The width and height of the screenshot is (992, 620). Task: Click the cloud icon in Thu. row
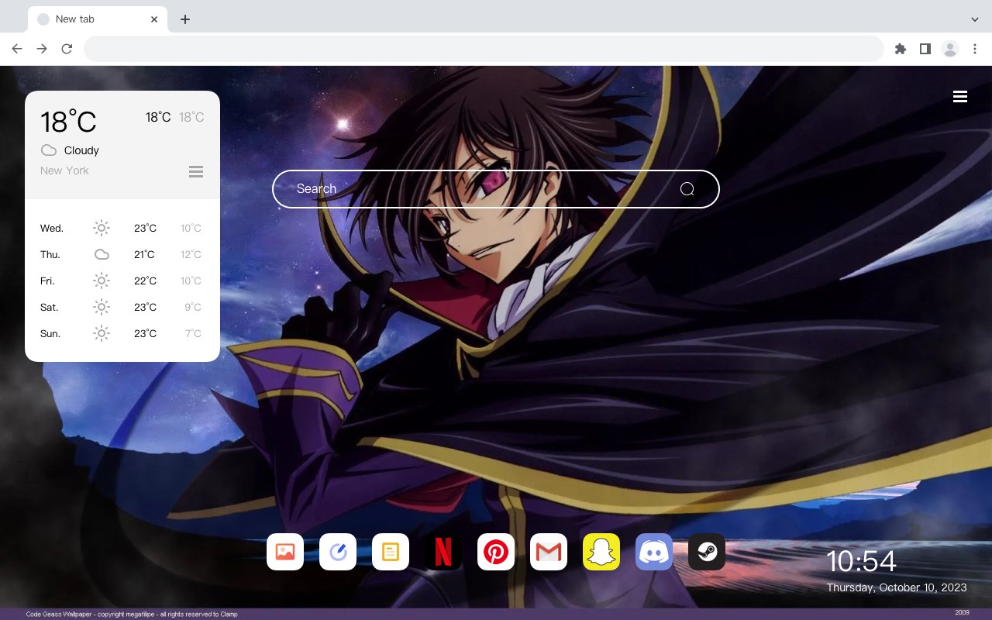[x=102, y=254]
